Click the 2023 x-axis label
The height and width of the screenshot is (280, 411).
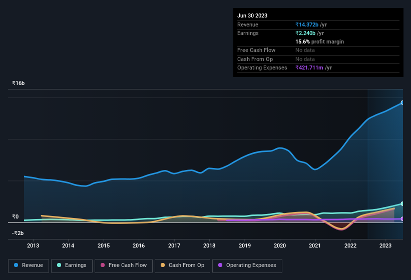click(385, 245)
